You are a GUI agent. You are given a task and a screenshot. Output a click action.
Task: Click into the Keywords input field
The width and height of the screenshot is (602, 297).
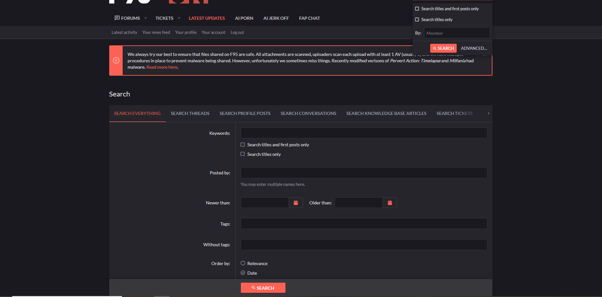(364, 133)
